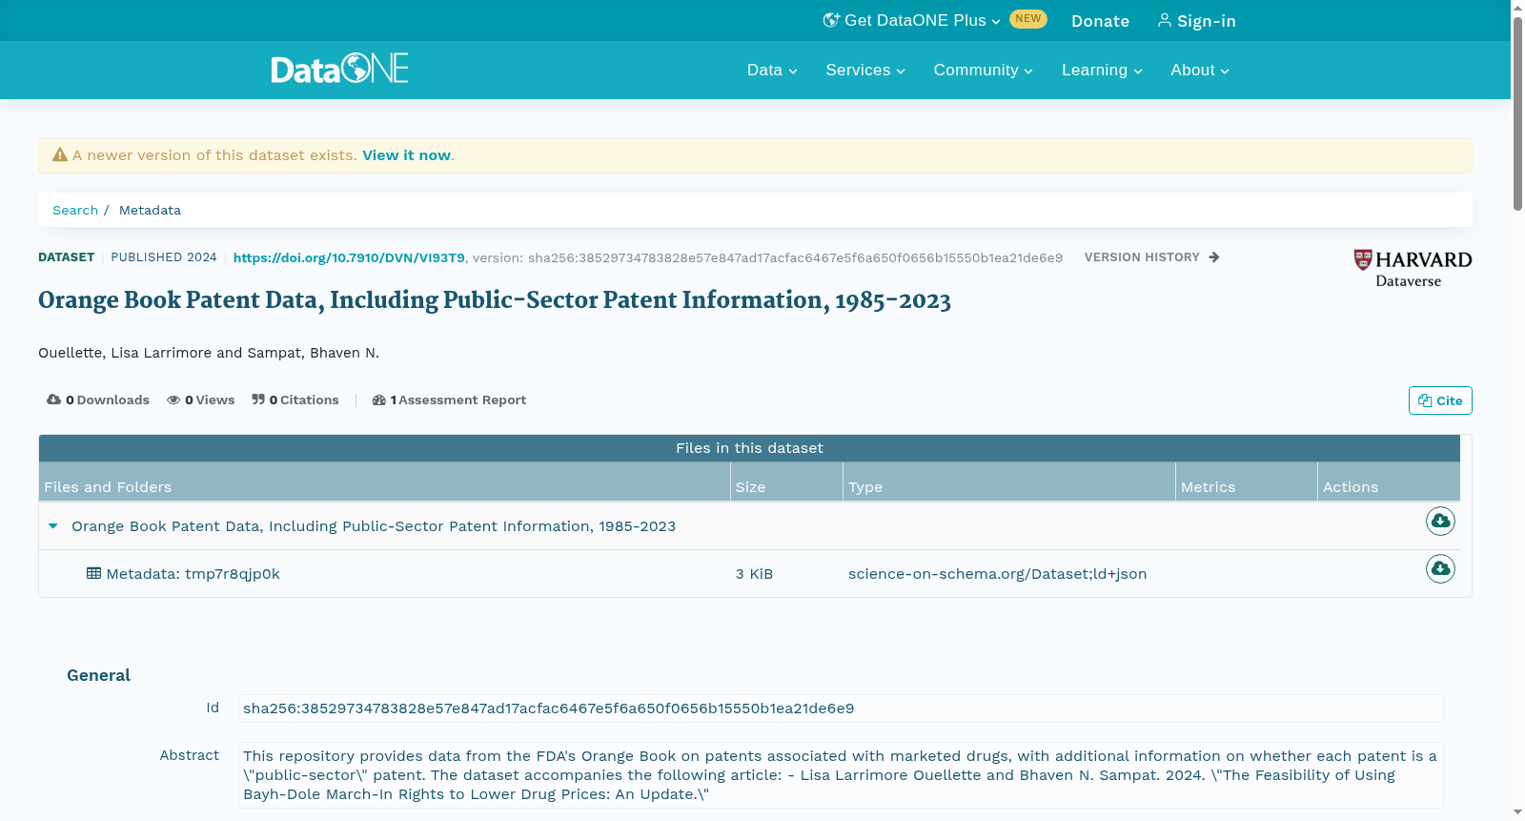
Task: Click the table icon beside Metadata file
Action: 93,573
